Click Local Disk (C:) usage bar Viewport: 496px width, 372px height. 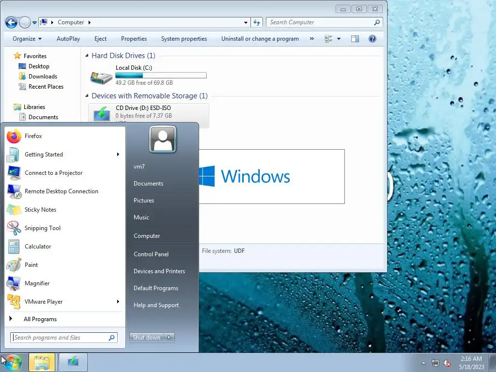(161, 75)
